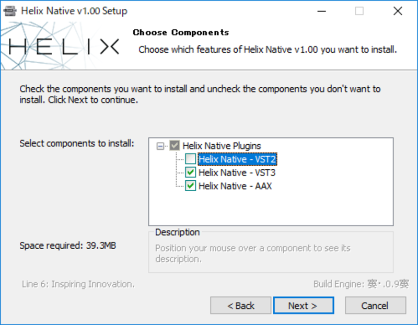The height and width of the screenshot is (325, 418).
Task: Return to previous page with Back
Action: pos(241,305)
